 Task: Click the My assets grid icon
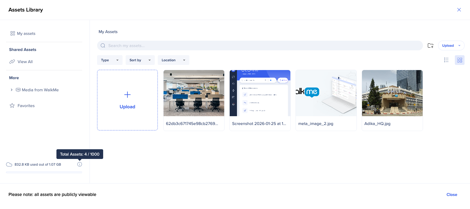point(12,33)
